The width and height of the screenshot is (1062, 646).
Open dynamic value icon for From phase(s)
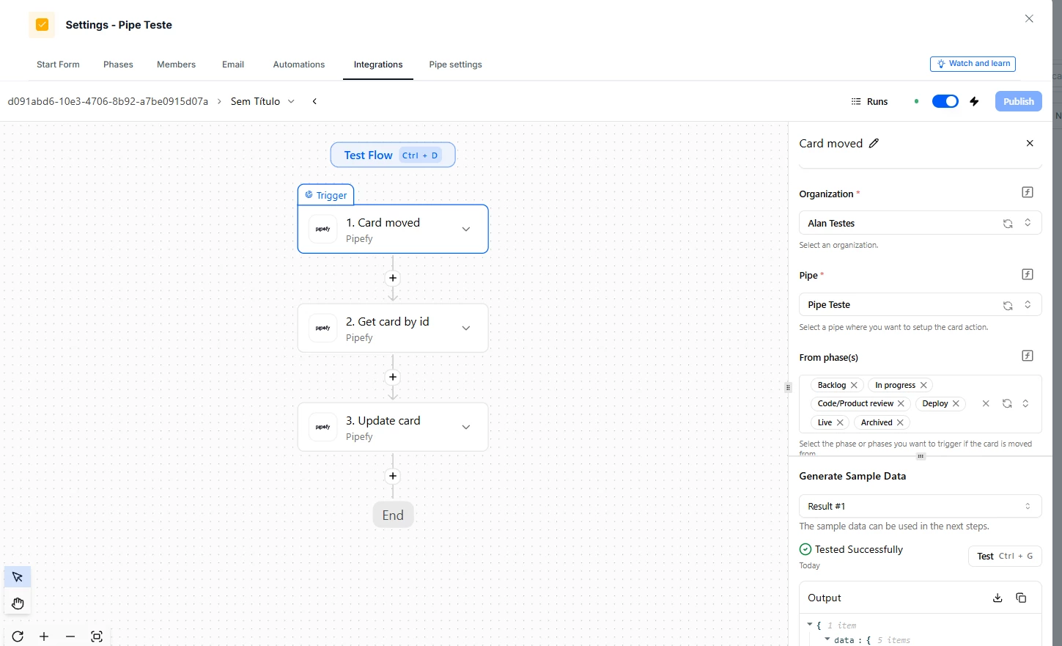pyautogui.click(x=1028, y=356)
